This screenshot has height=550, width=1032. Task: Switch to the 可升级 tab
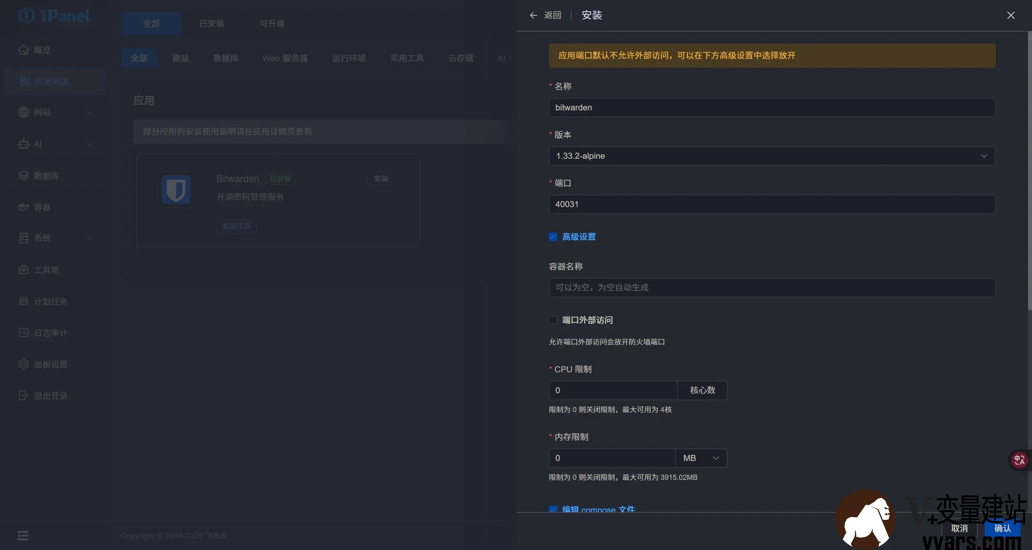(272, 24)
